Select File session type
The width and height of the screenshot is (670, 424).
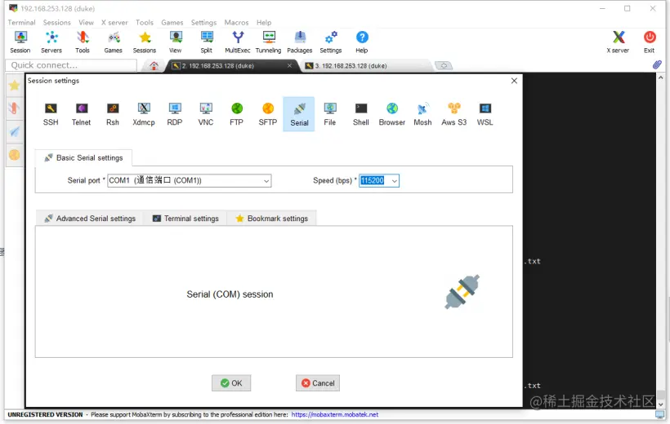pyautogui.click(x=330, y=114)
